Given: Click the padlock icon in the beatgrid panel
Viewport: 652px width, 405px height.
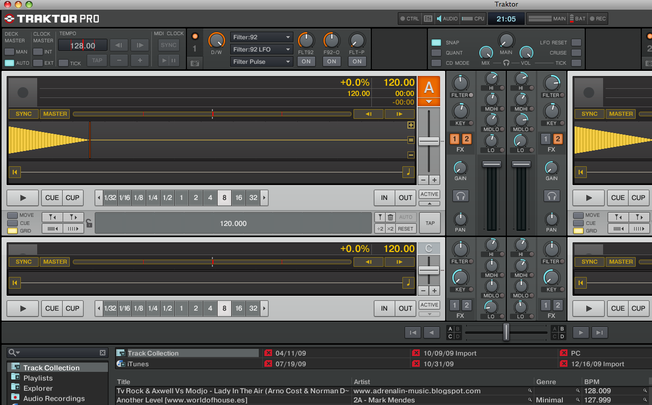Looking at the screenshot, I should point(90,223).
